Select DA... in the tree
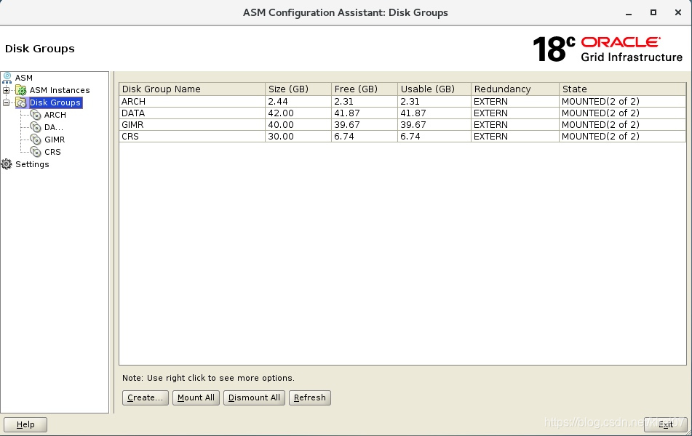 click(53, 127)
